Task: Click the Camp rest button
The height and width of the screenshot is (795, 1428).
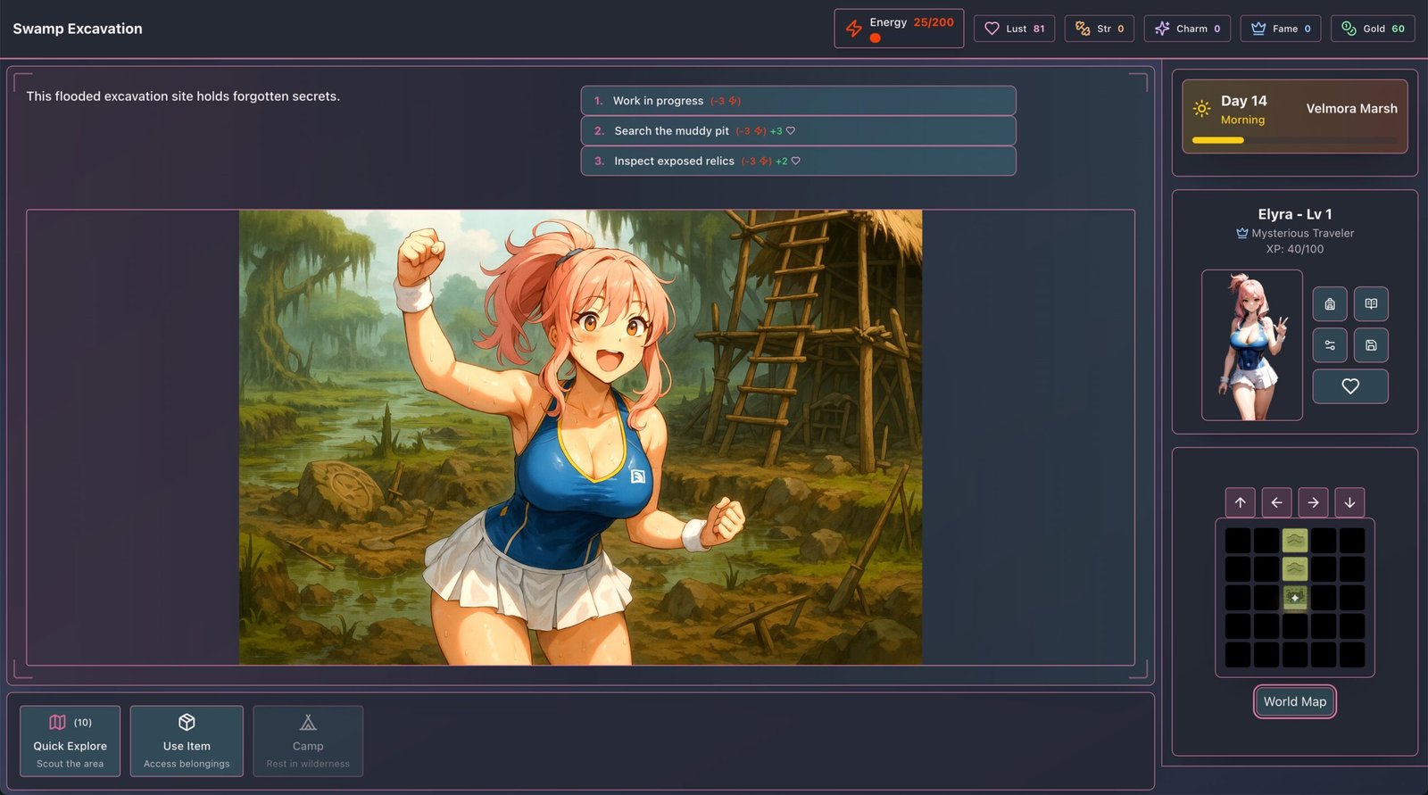Action: point(308,741)
